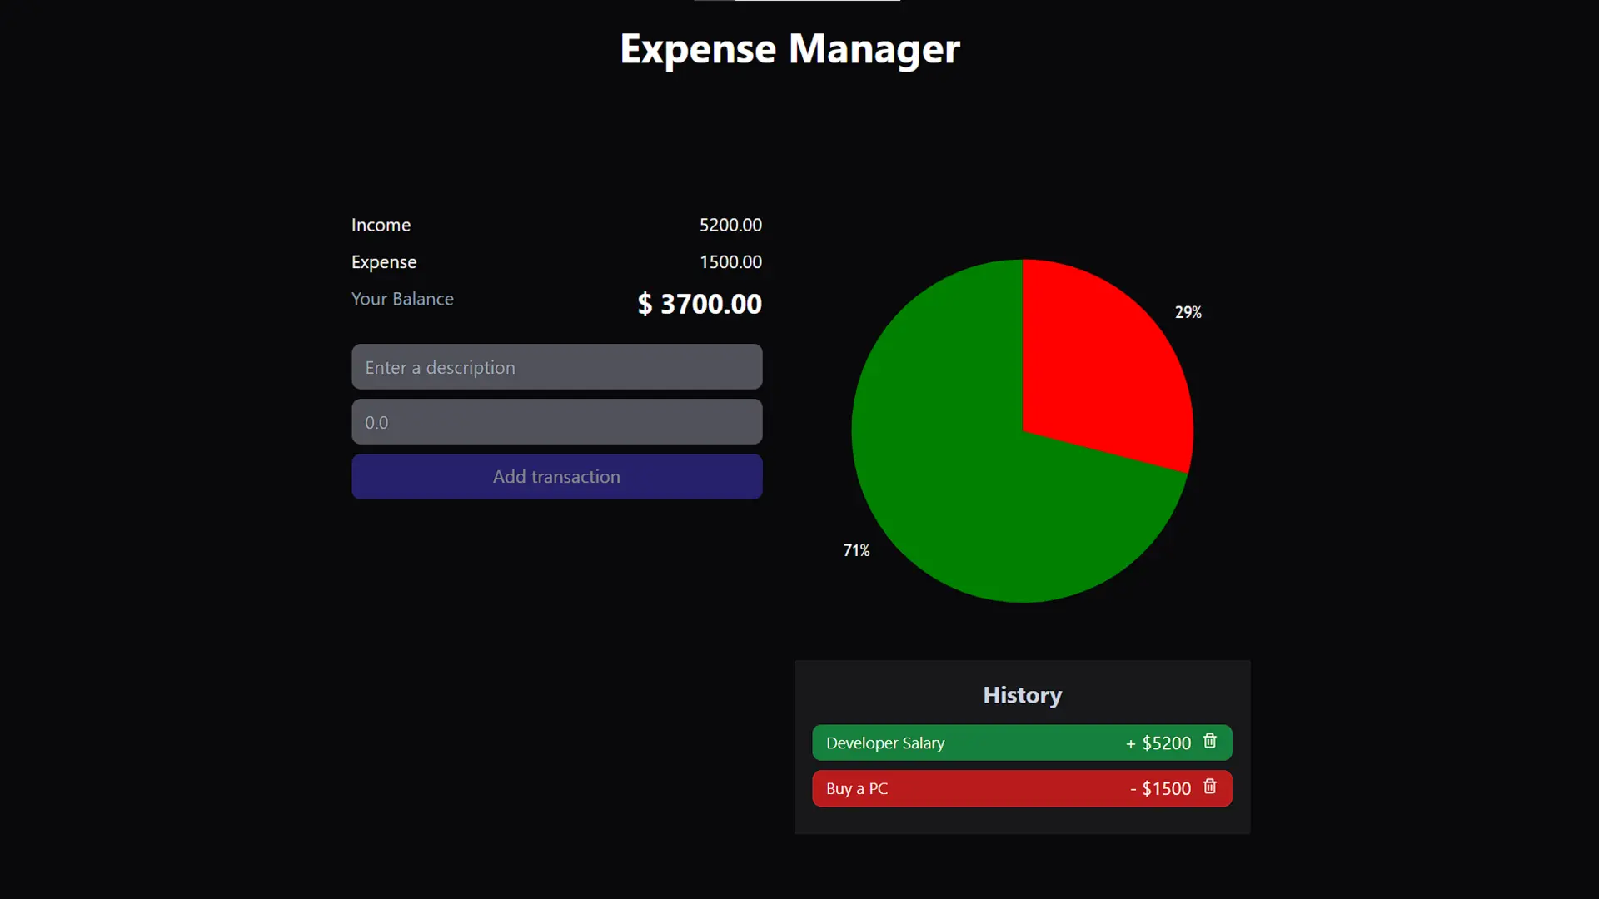Focus the 0.0 amount input field

coord(556,422)
